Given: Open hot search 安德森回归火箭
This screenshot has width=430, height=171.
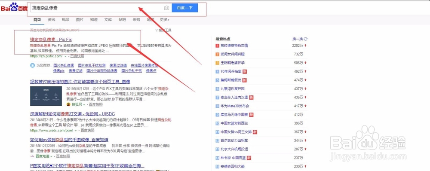Looking at the screenshot, I should 232,166.
